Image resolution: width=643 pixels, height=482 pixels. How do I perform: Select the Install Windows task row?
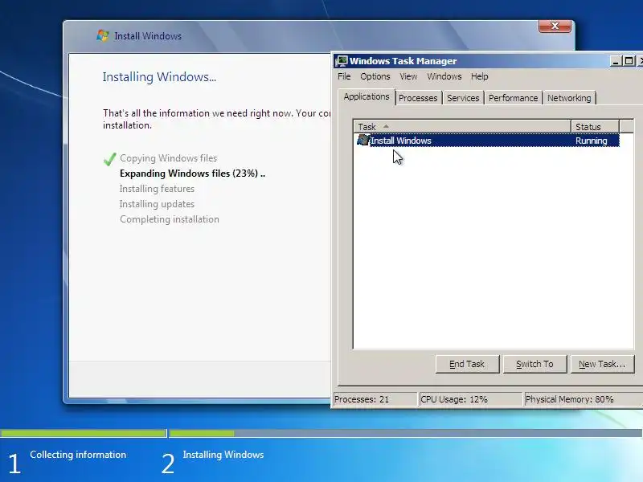tap(488, 141)
